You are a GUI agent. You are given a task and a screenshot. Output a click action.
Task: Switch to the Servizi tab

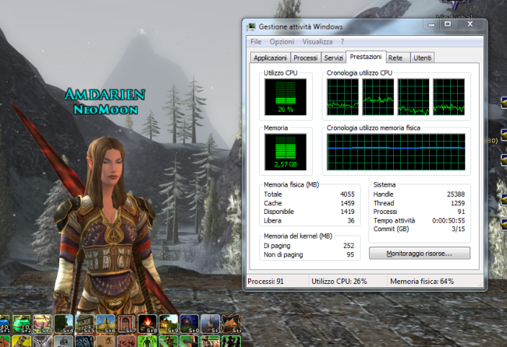(334, 58)
